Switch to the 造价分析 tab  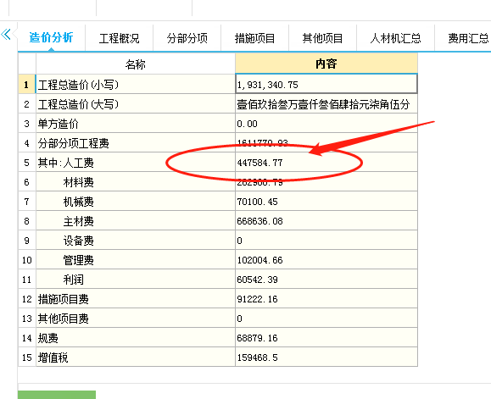pyautogui.click(x=51, y=38)
